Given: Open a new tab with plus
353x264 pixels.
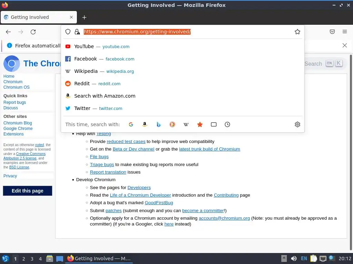Looking at the screenshot, I should coord(84,17).
